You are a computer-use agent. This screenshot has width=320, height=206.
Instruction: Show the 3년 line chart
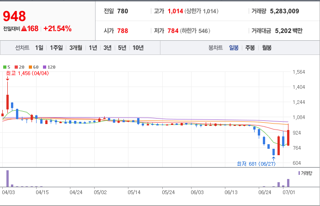point(107,48)
